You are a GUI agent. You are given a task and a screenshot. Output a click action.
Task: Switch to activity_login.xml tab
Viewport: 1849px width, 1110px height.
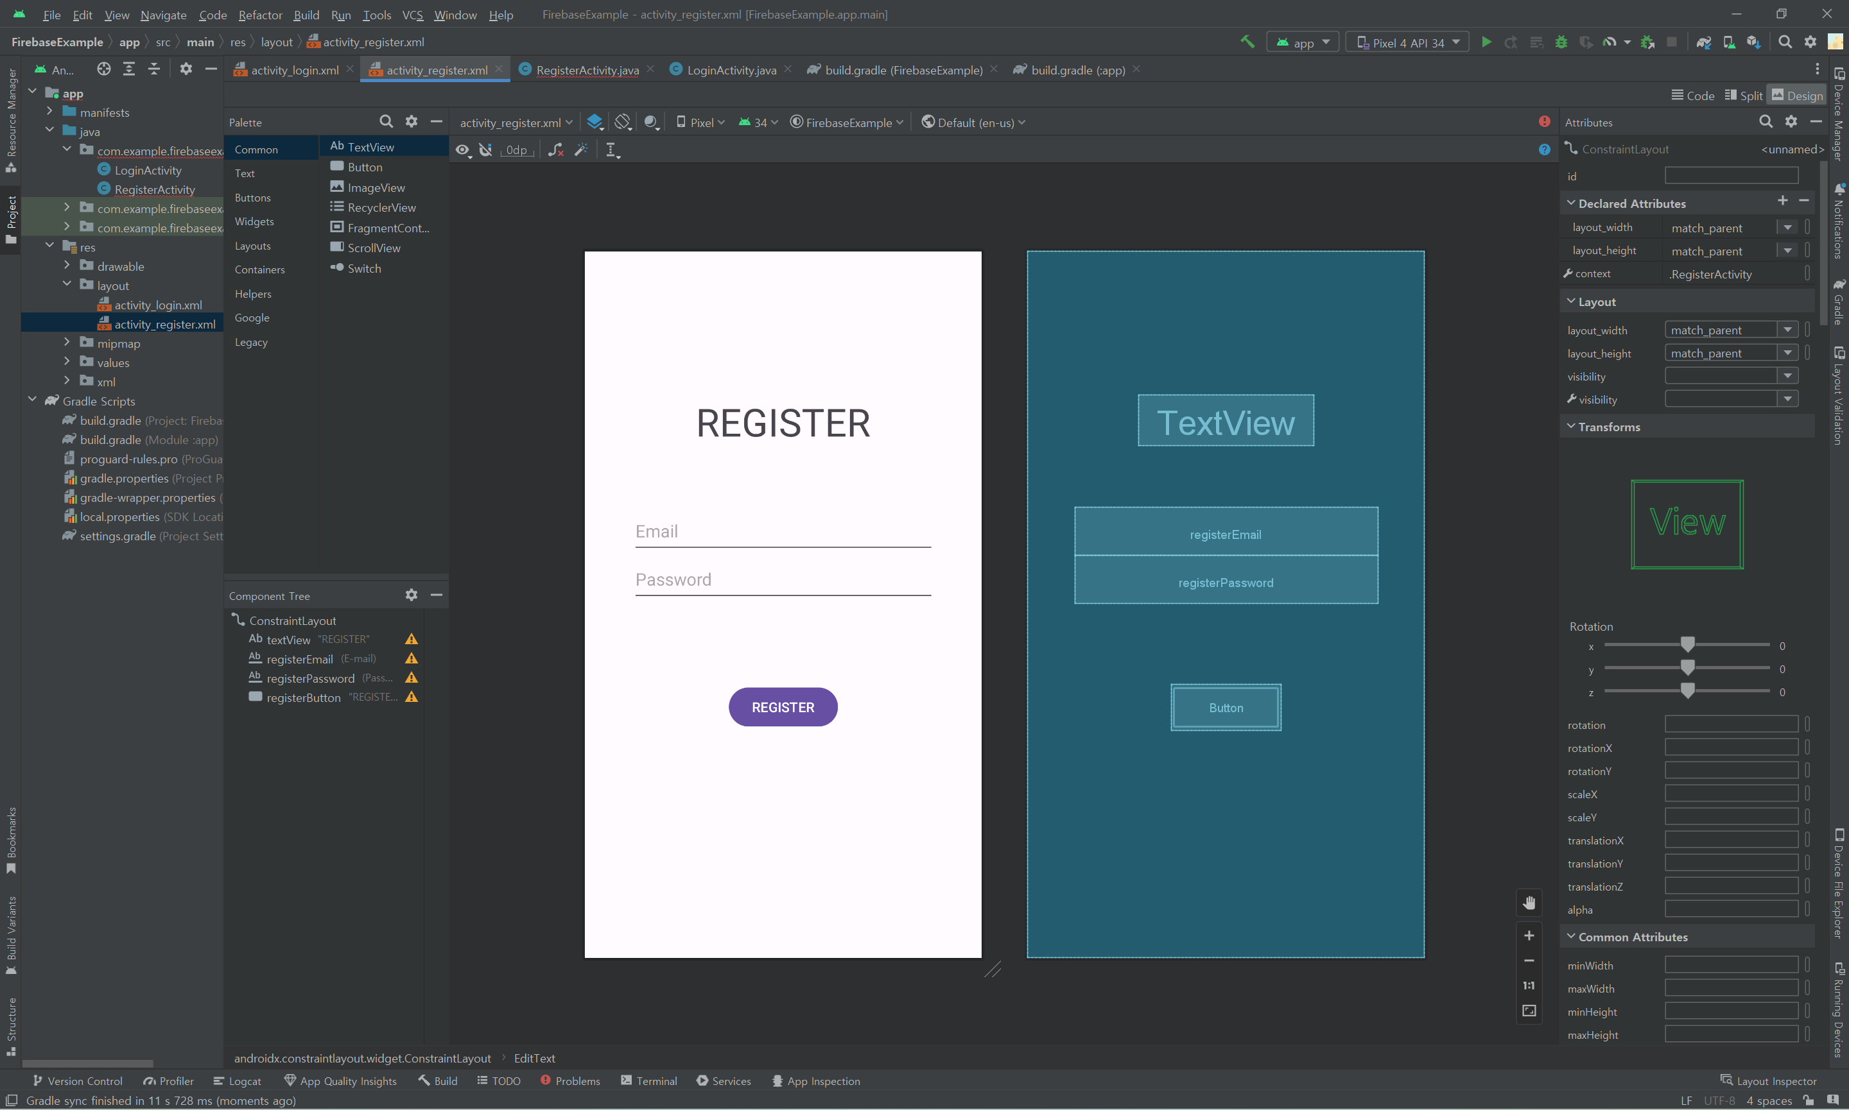[x=294, y=69]
